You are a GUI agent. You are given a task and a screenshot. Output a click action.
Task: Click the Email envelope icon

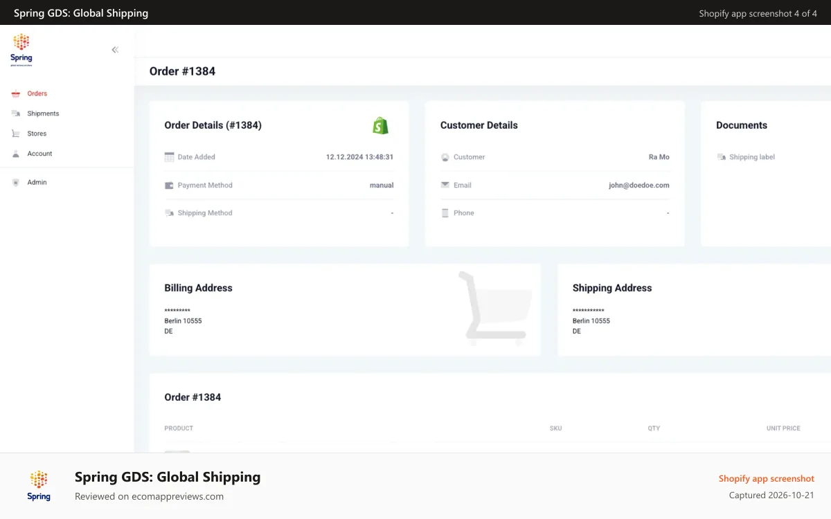[x=445, y=185]
